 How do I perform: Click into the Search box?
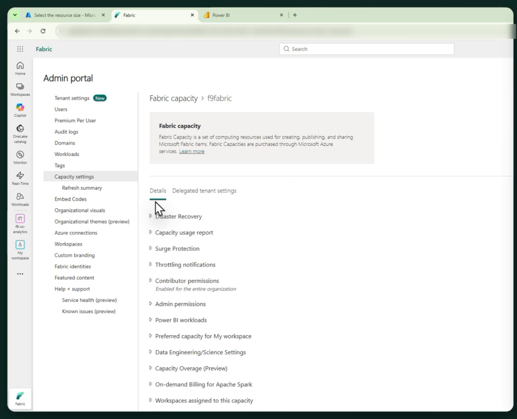click(367, 49)
